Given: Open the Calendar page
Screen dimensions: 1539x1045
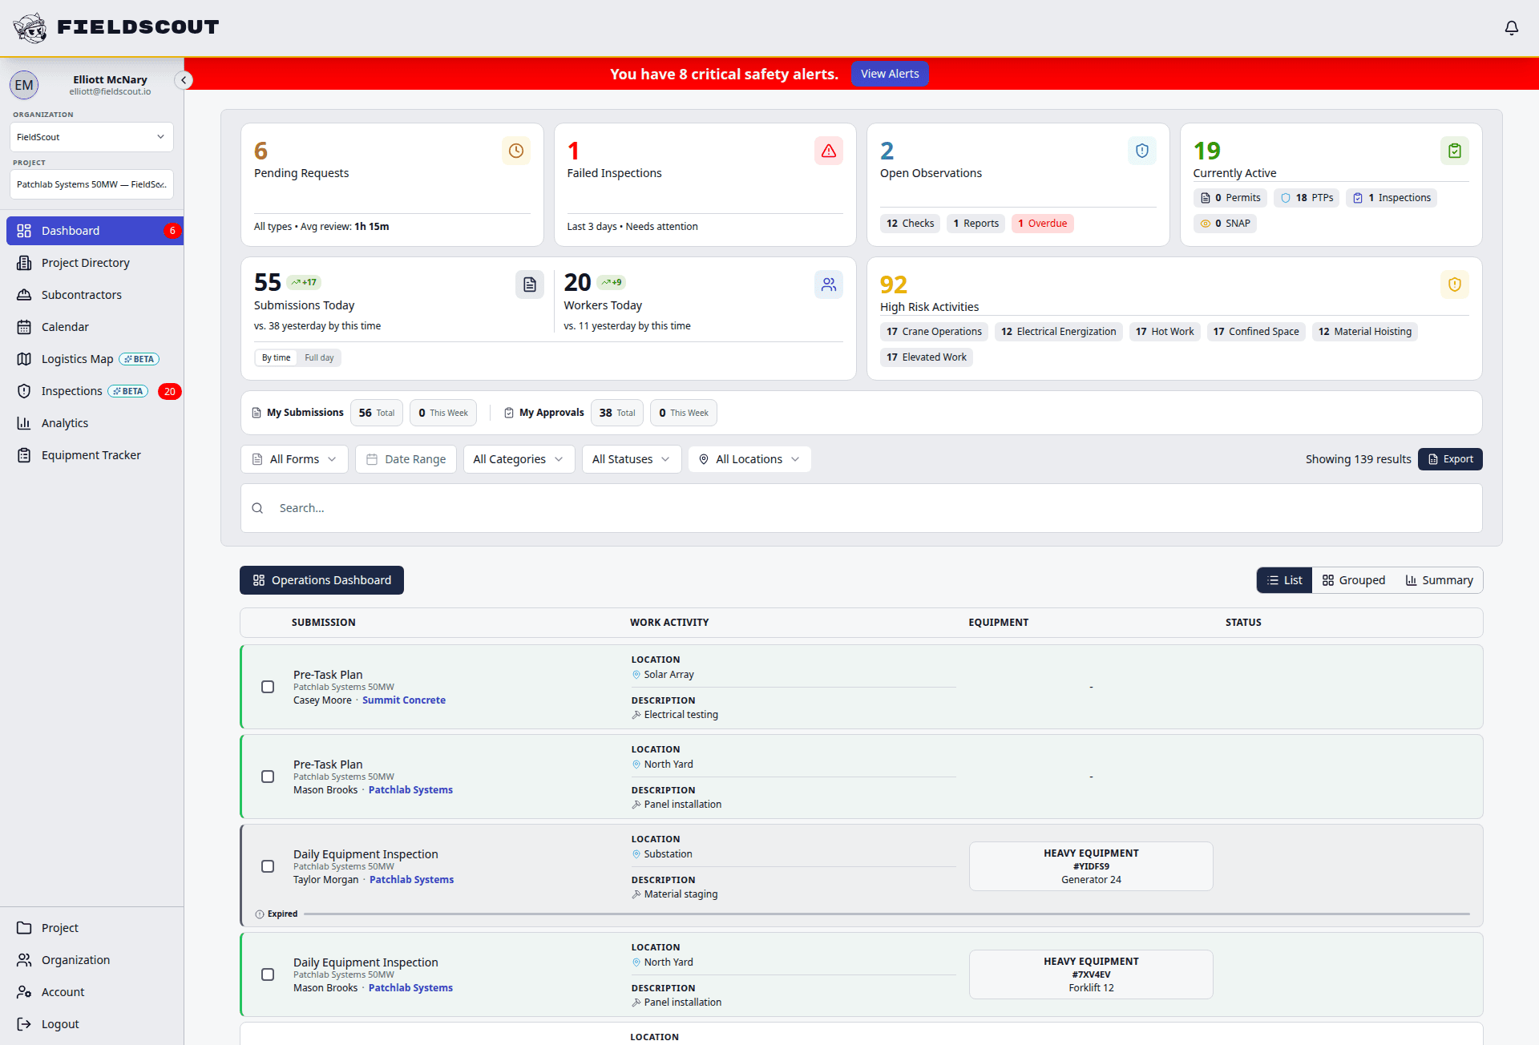Looking at the screenshot, I should point(95,327).
